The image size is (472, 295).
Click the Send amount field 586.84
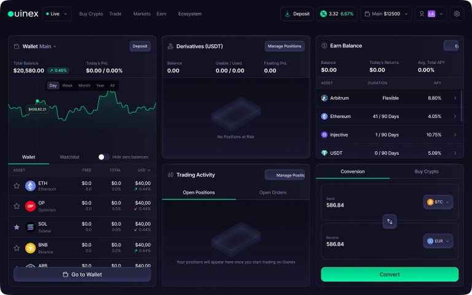pyautogui.click(x=335, y=205)
